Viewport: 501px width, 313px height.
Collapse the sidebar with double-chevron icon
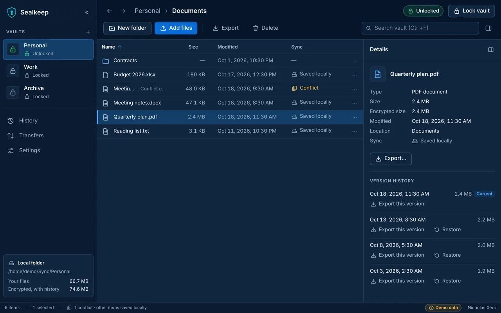(x=87, y=13)
